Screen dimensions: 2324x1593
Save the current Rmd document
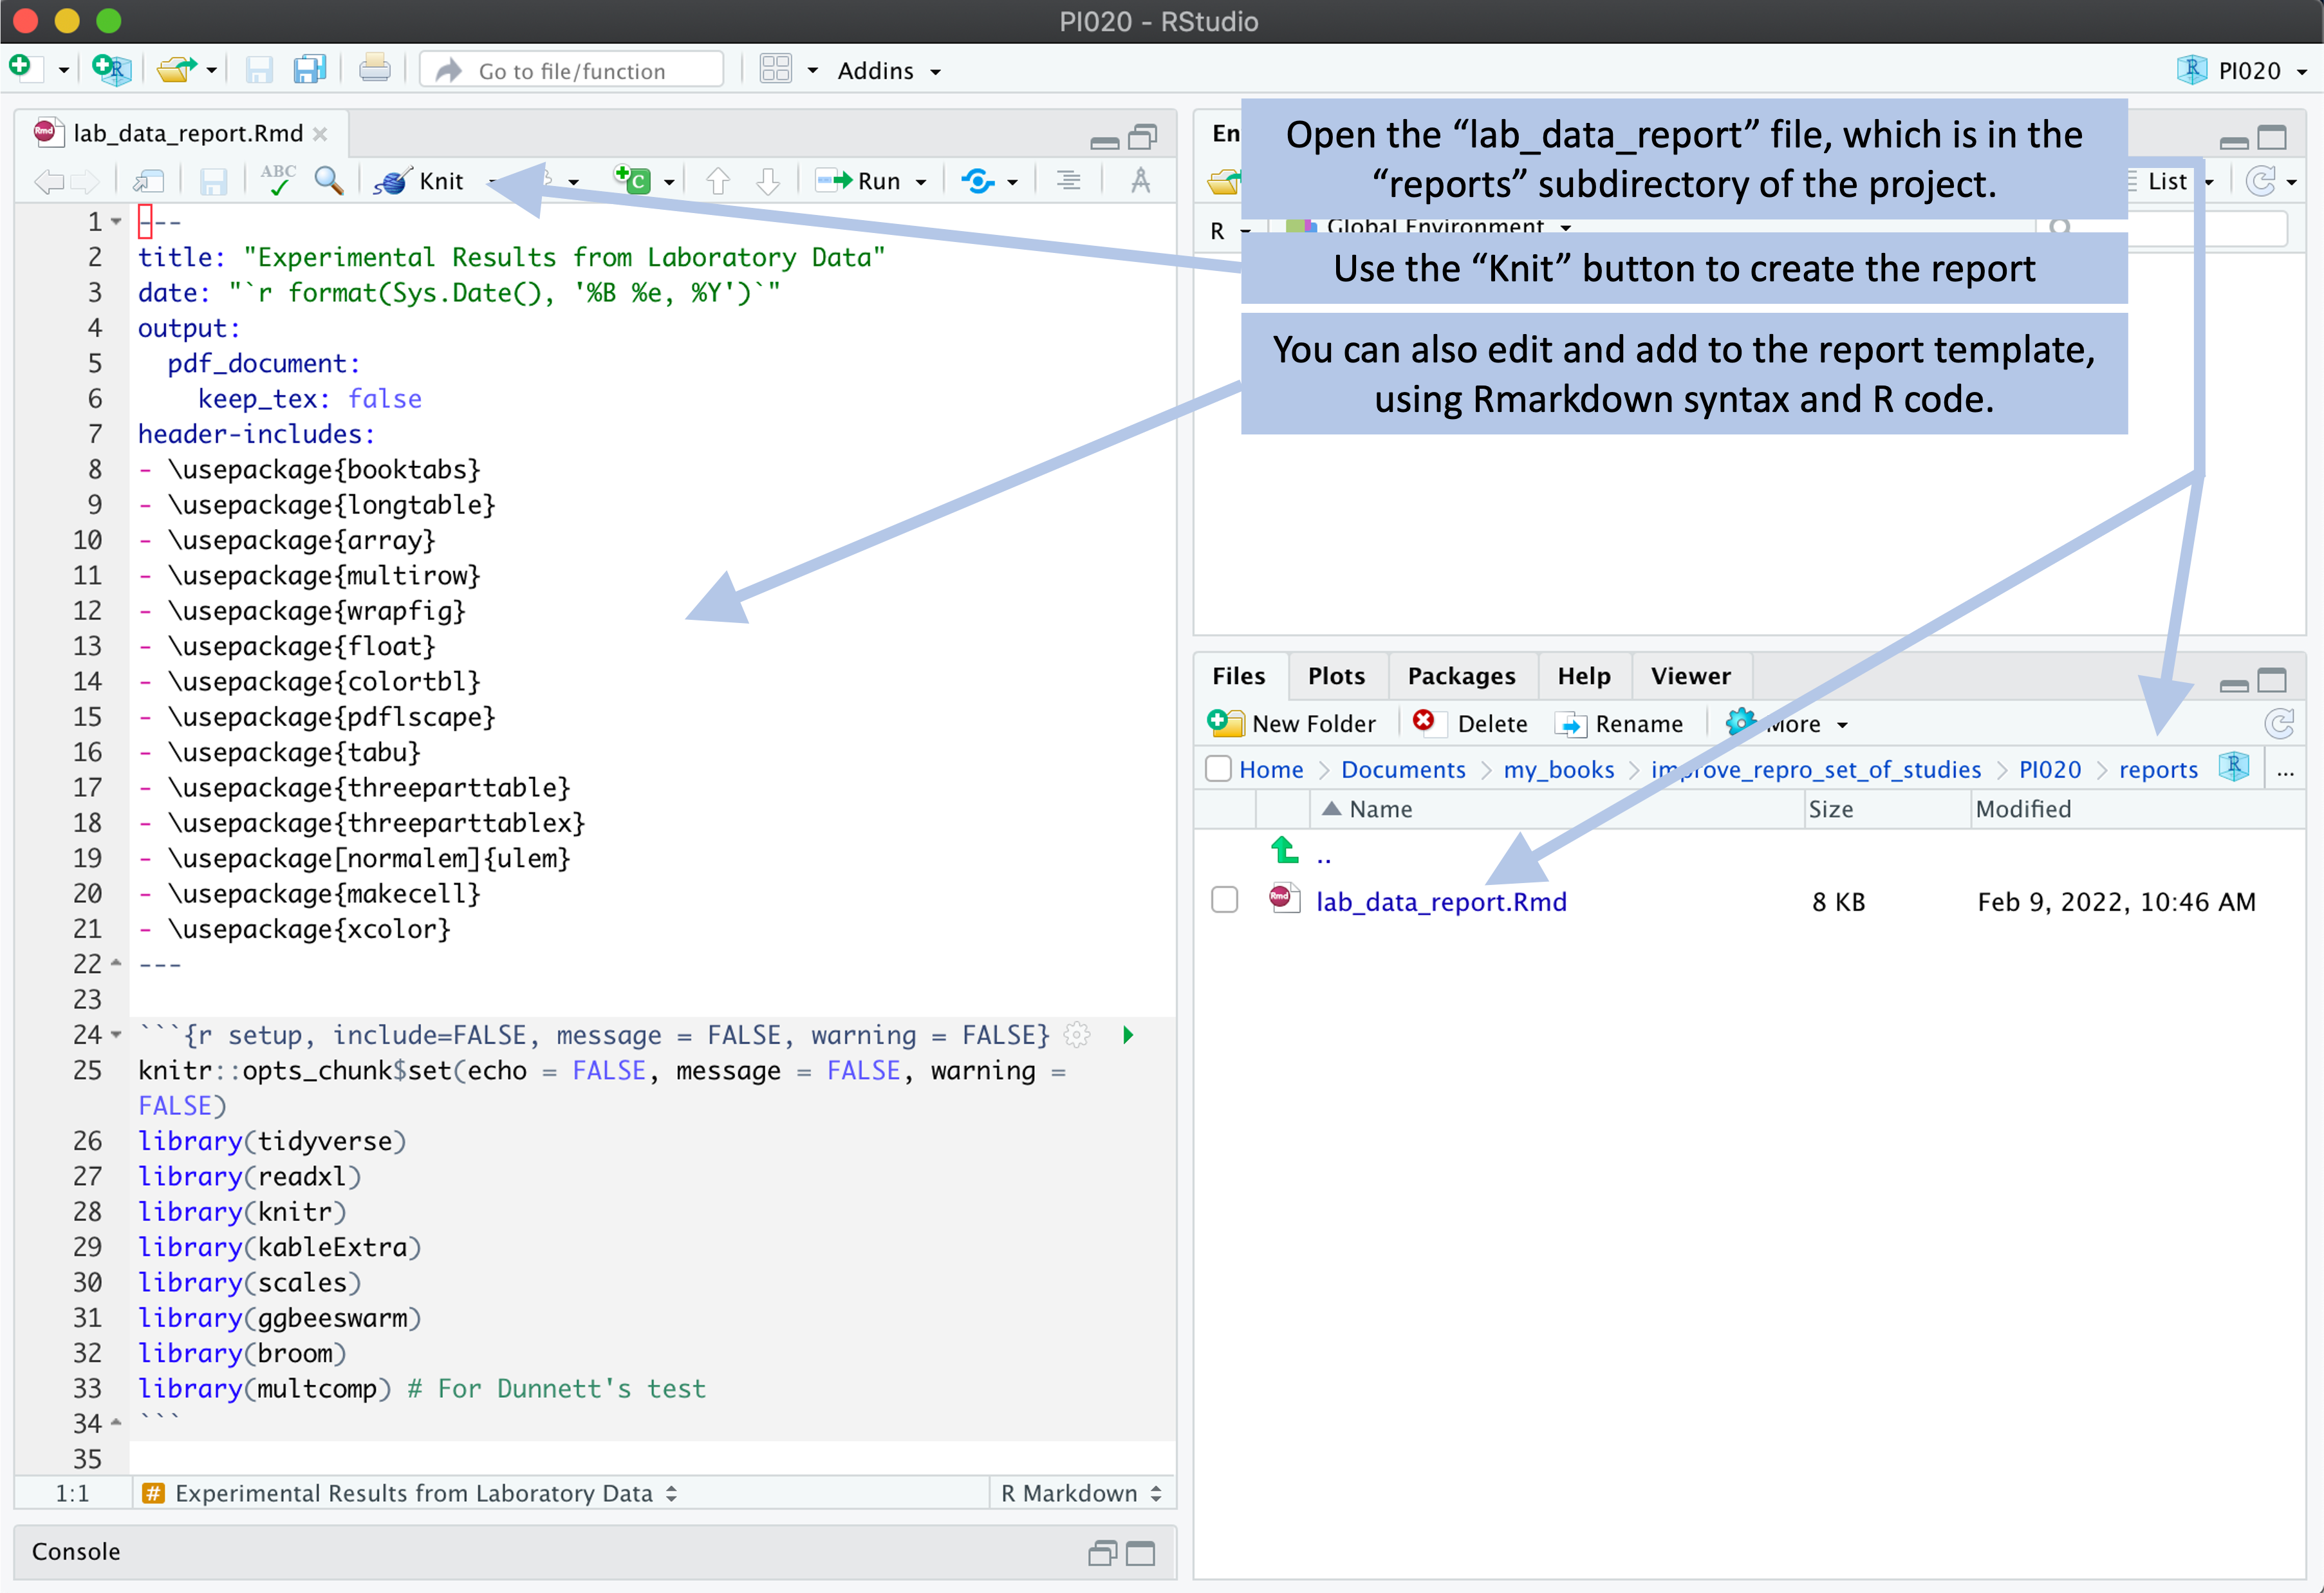pos(214,181)
